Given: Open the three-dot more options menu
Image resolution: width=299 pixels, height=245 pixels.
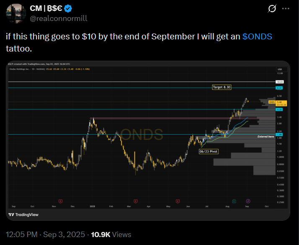Looking at the screenshot, I should point(286,8).
